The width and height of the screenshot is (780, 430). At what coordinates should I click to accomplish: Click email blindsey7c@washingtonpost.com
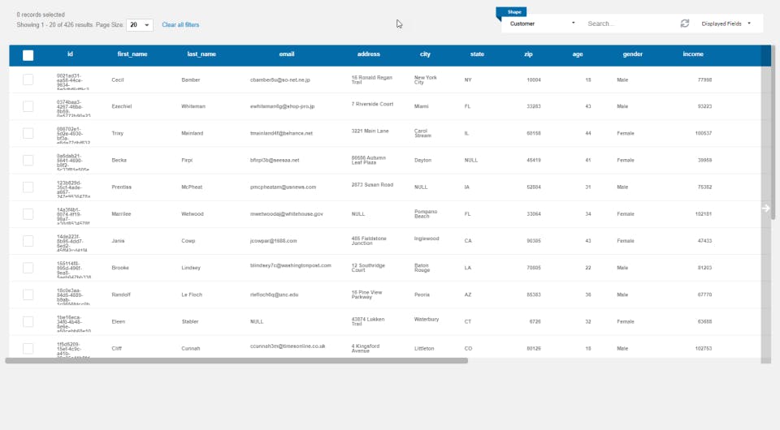point(291,265)
